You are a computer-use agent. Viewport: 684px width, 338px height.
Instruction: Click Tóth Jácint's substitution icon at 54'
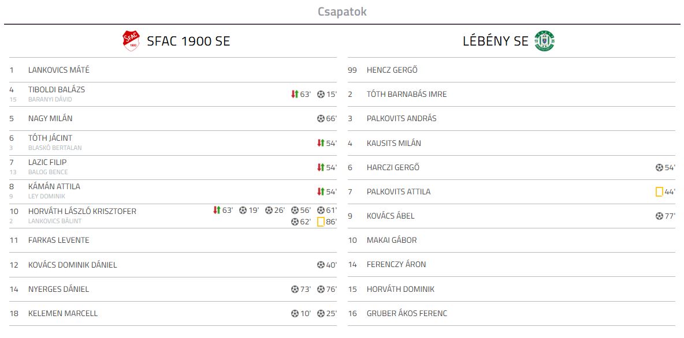(x=321, y=143)
